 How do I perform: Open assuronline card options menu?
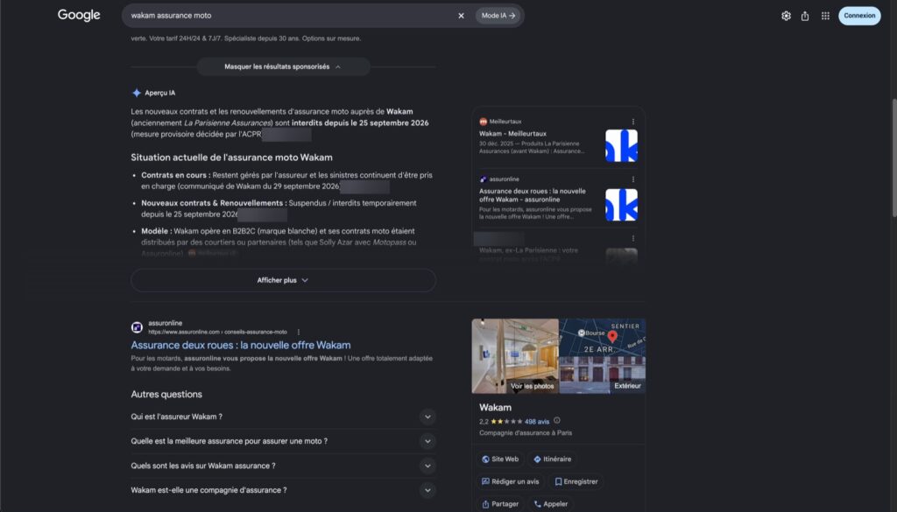coord(632,179)
